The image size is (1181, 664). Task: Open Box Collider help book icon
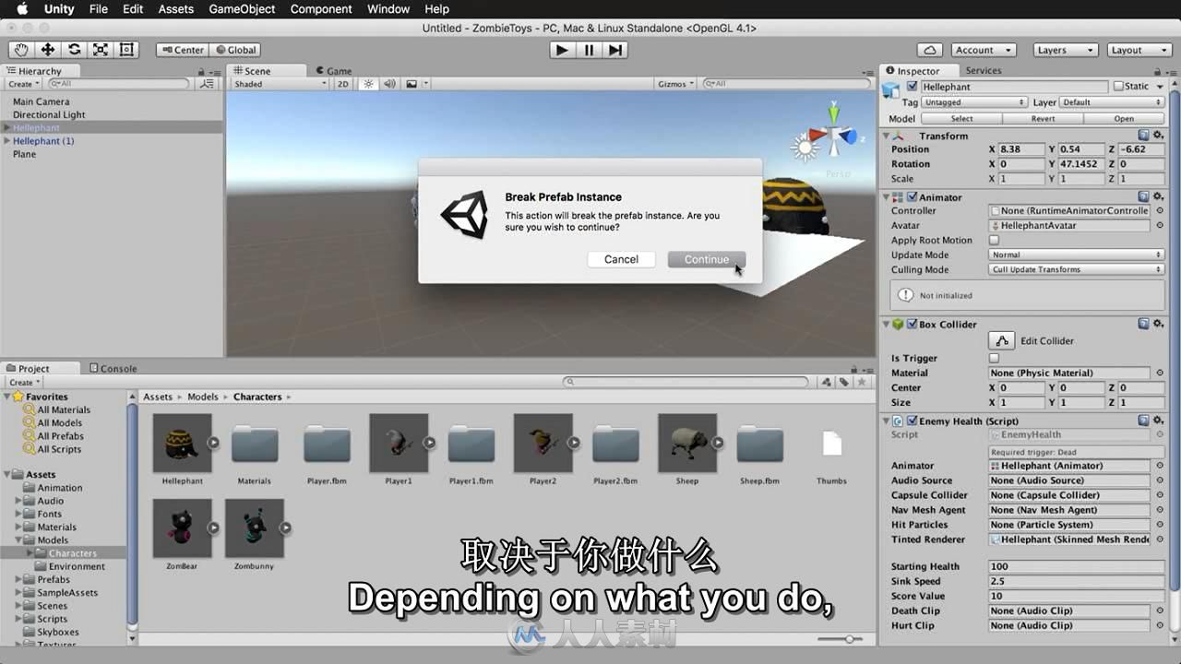click(x=1144, y=324)
